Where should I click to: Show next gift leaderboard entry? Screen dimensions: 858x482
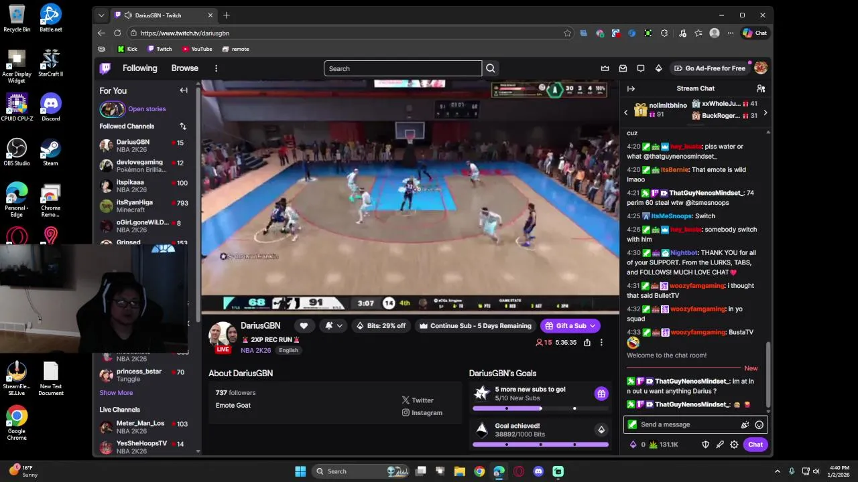coord(765,112)
